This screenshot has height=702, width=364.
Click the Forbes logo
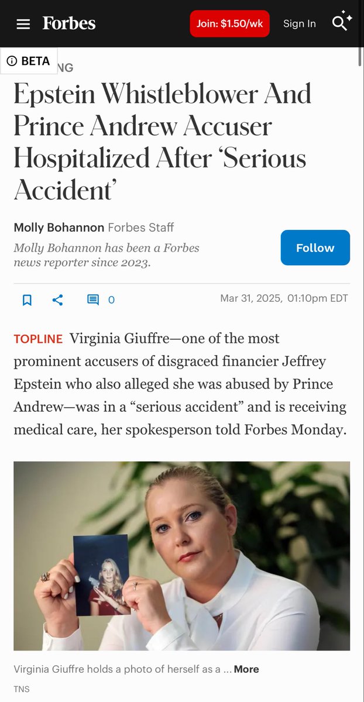click(x=68, y=23)
